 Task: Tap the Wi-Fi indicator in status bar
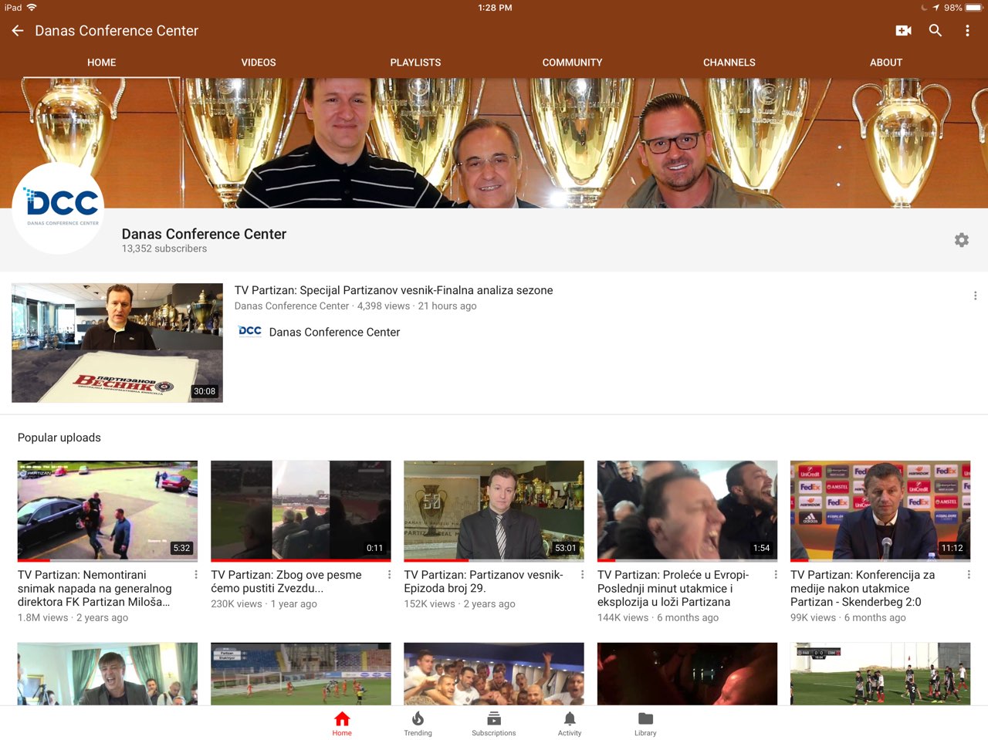point(32,8)
